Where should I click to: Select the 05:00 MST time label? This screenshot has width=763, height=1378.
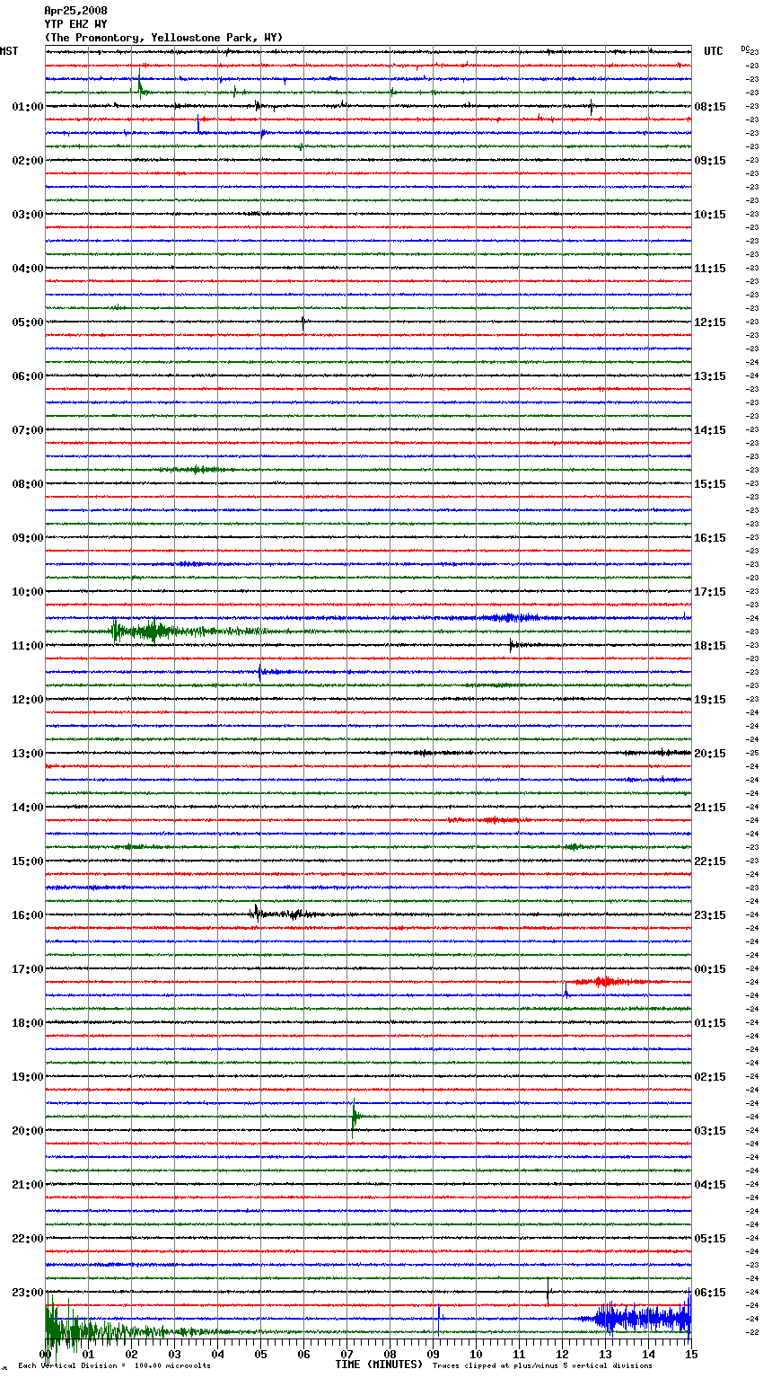[27, 322]
